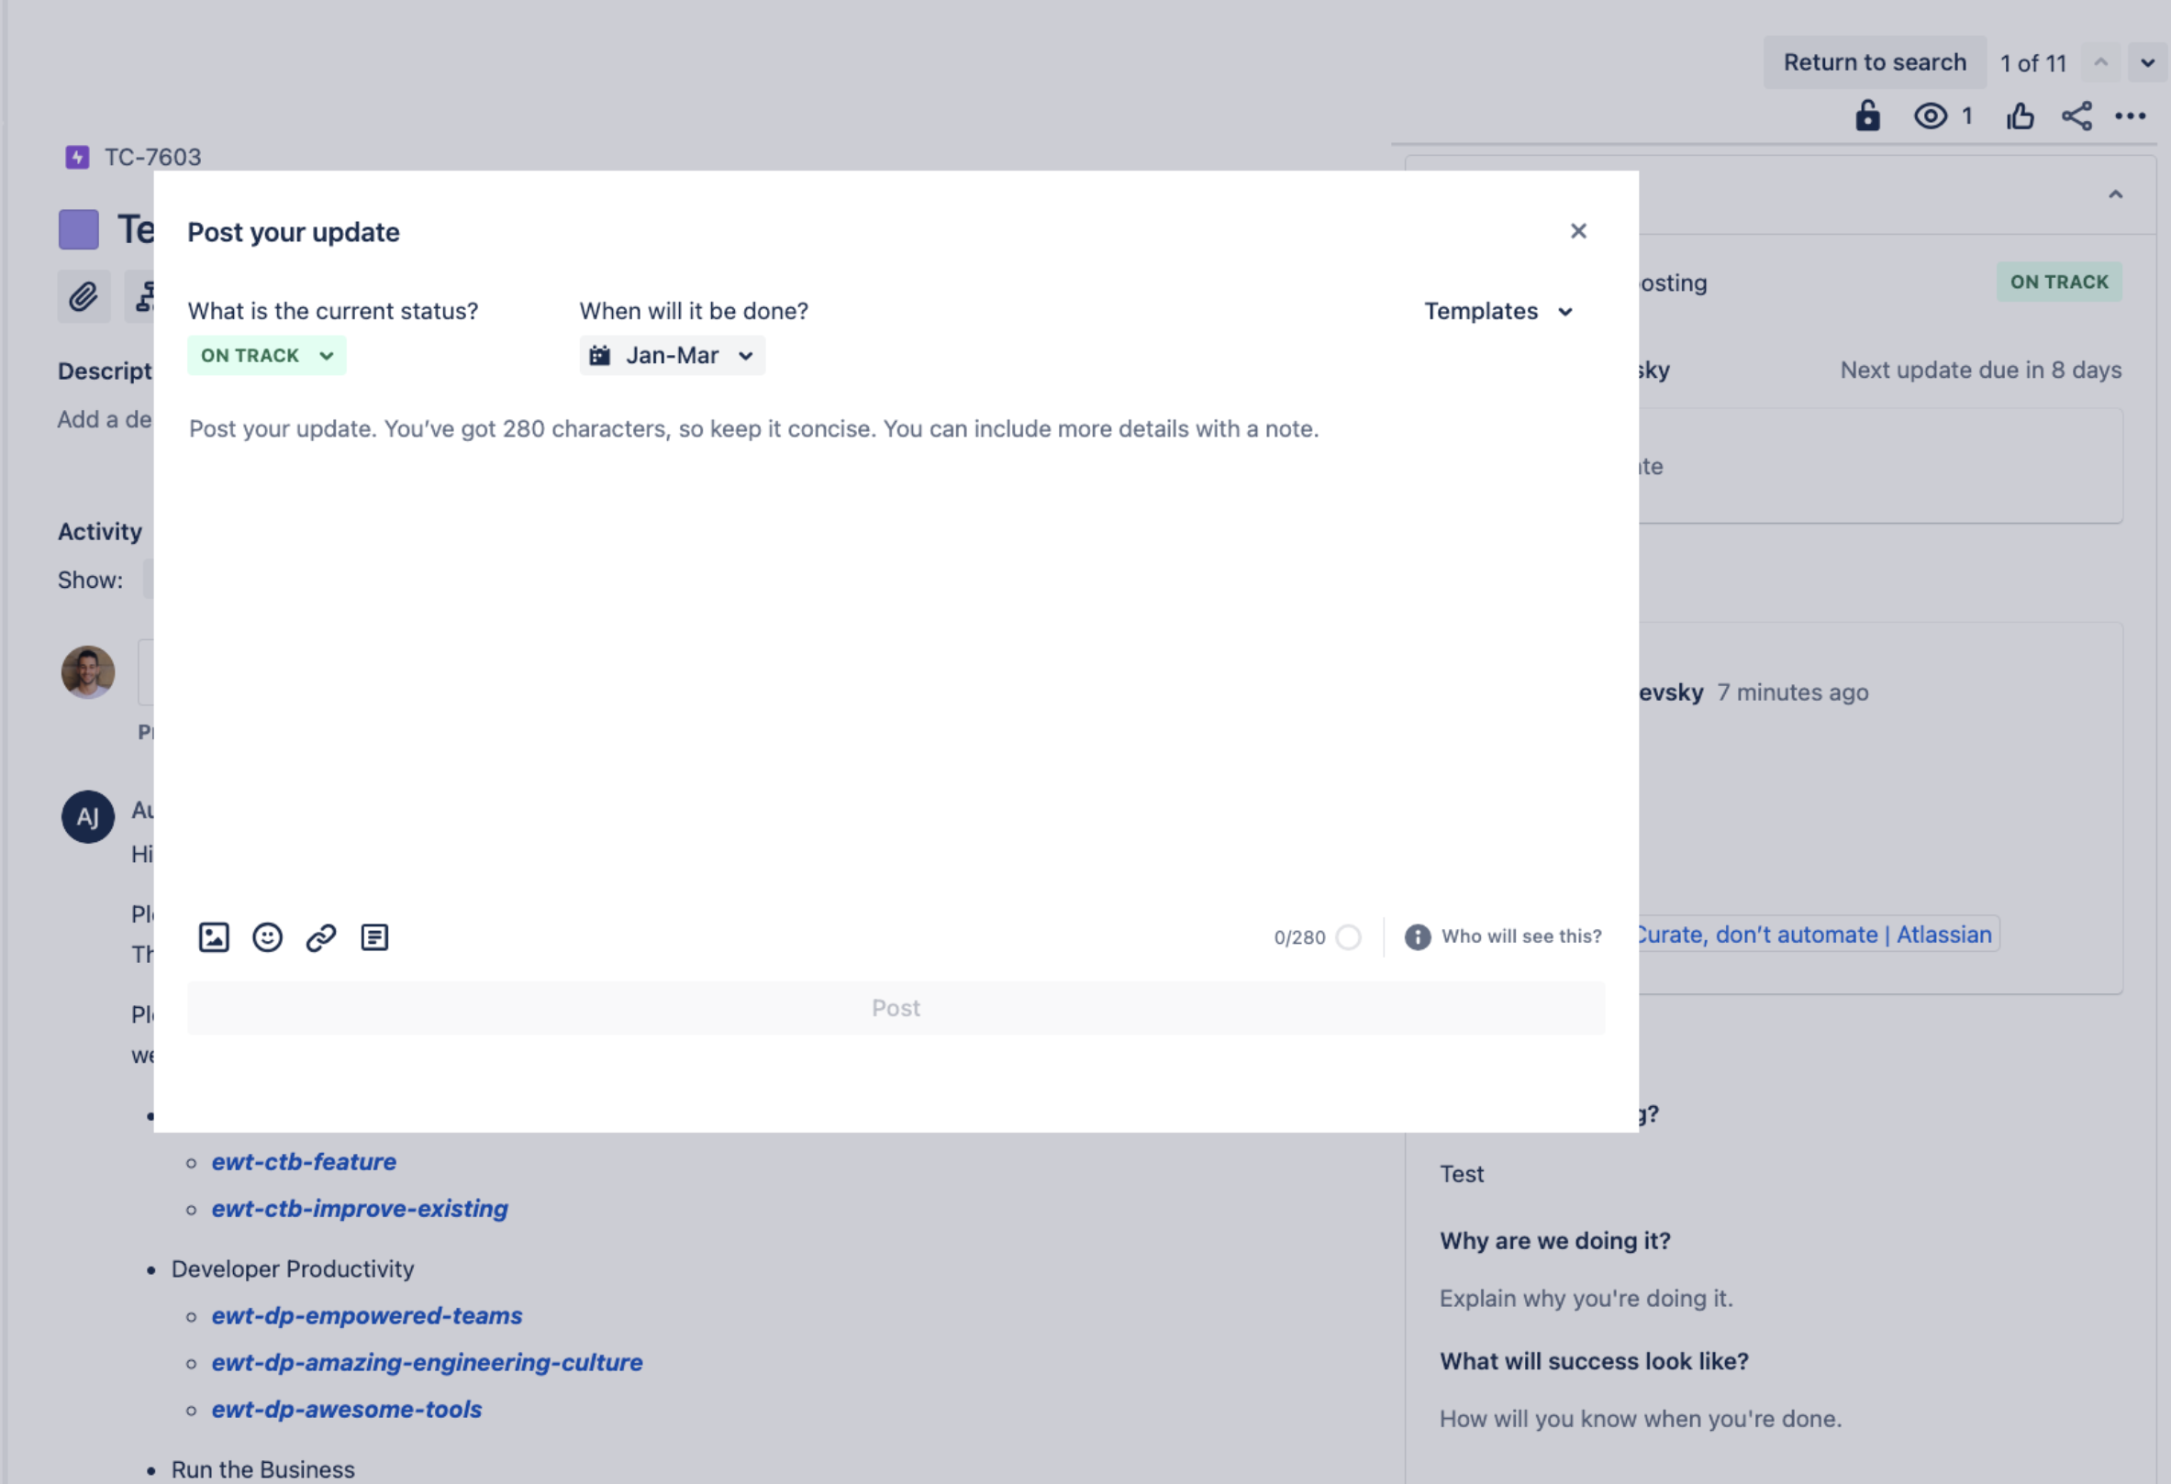Click the image attachment icon
This screenshot has height=1484, width=2171.
[213, 936]
